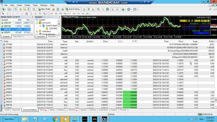Switch to M30 timeframe
217x122 pixels.
pyautogui.click(x=65, y=14)
